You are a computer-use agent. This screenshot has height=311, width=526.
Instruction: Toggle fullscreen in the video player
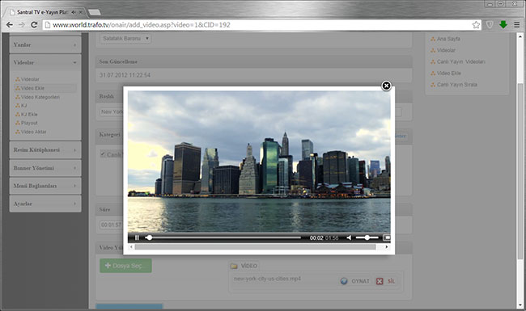[x=387, y=237]
